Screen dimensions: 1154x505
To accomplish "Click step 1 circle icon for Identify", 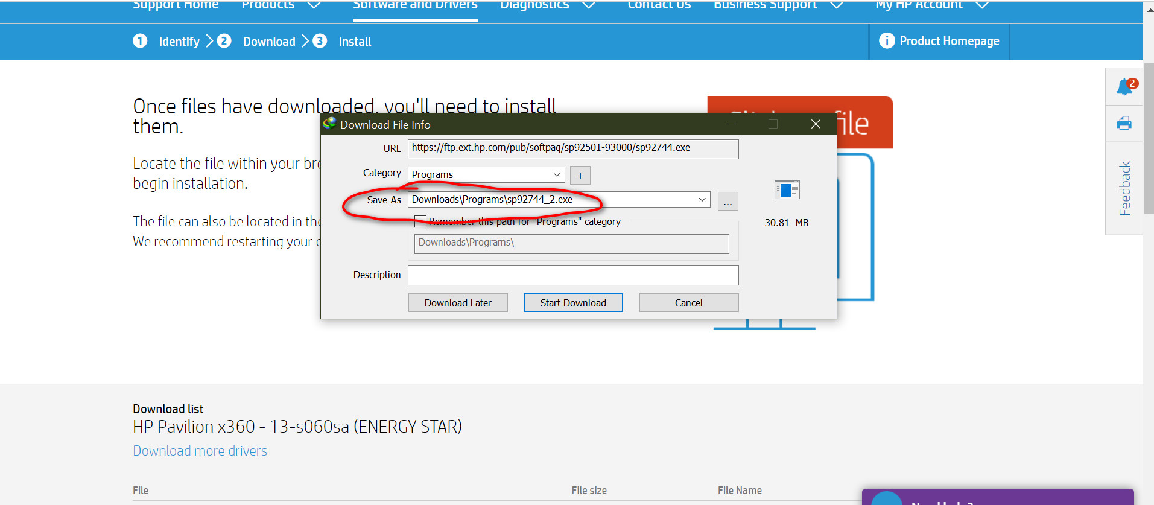I will point(140,40).
